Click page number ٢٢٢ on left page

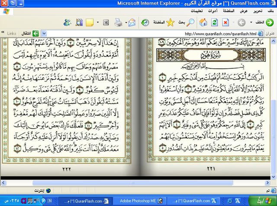pyautogui.click(x=67, y=169)
